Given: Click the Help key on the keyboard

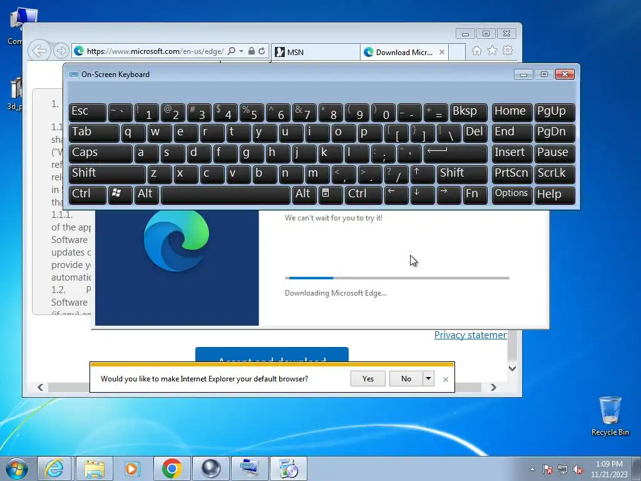Looking at the screenshot, I should coord(555,194).
